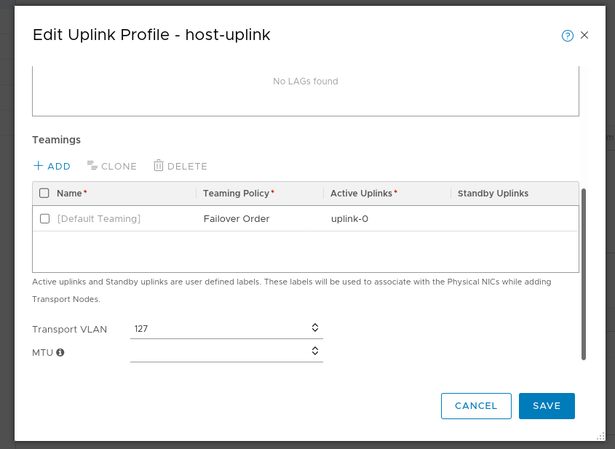Click the CLONE teaming icon
The image size is (615, 449).
click(x=92, y=165)
